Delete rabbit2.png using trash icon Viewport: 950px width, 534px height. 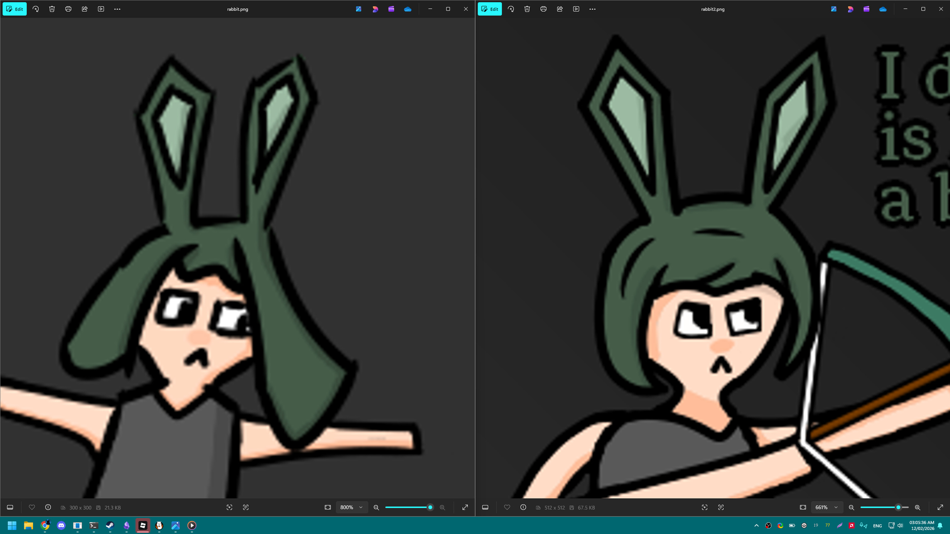pyautogui.click(x=527, y=9)
